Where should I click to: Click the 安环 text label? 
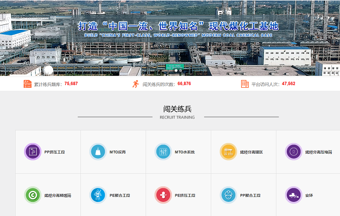pos(309,195)
